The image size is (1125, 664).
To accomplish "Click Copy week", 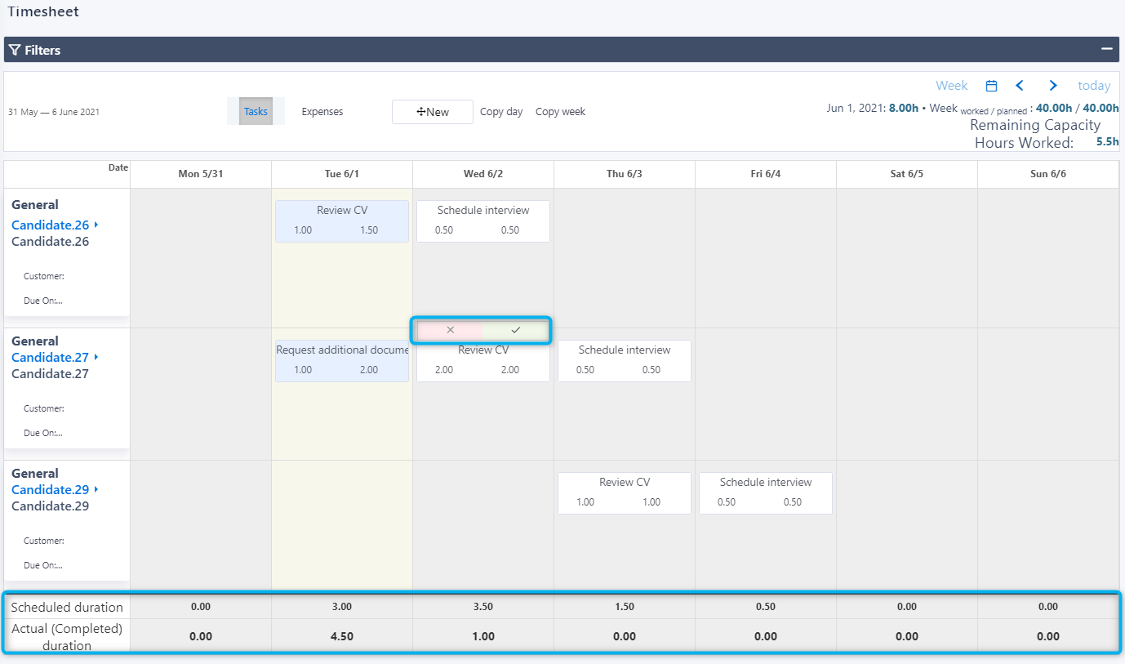I will click(x=560, y=111).
